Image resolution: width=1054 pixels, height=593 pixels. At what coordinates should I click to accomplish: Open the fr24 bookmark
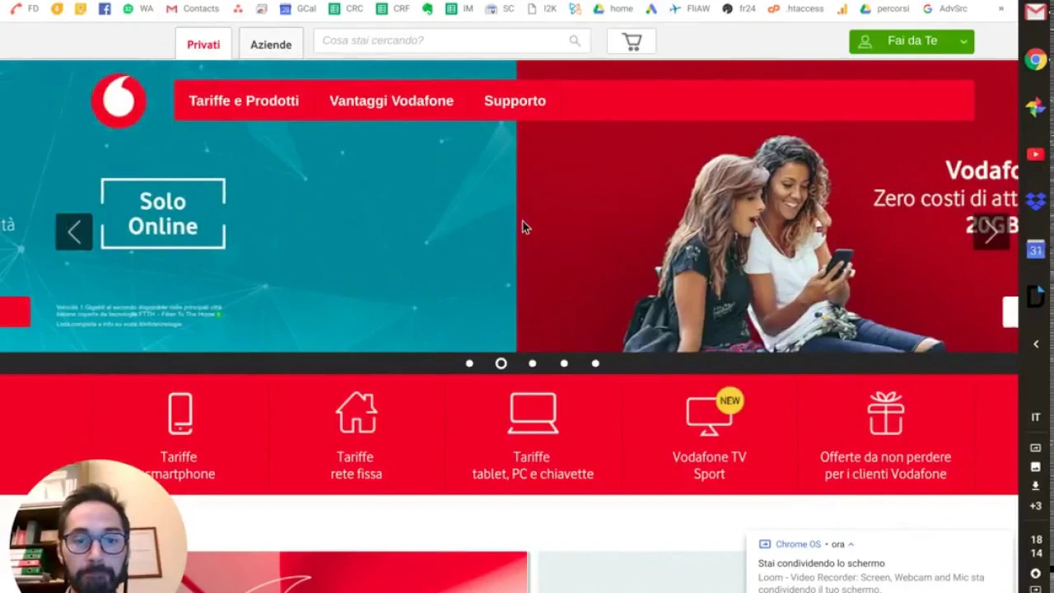tap(739, 8)
